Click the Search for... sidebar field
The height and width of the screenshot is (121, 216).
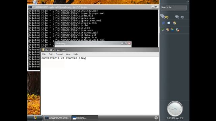point(174,7)
